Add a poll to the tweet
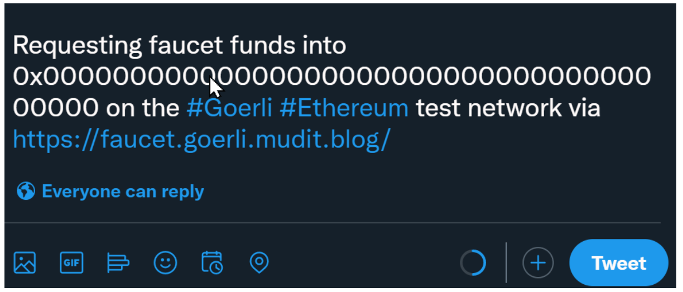The image size is (683, 292). (x=118, y=262)
